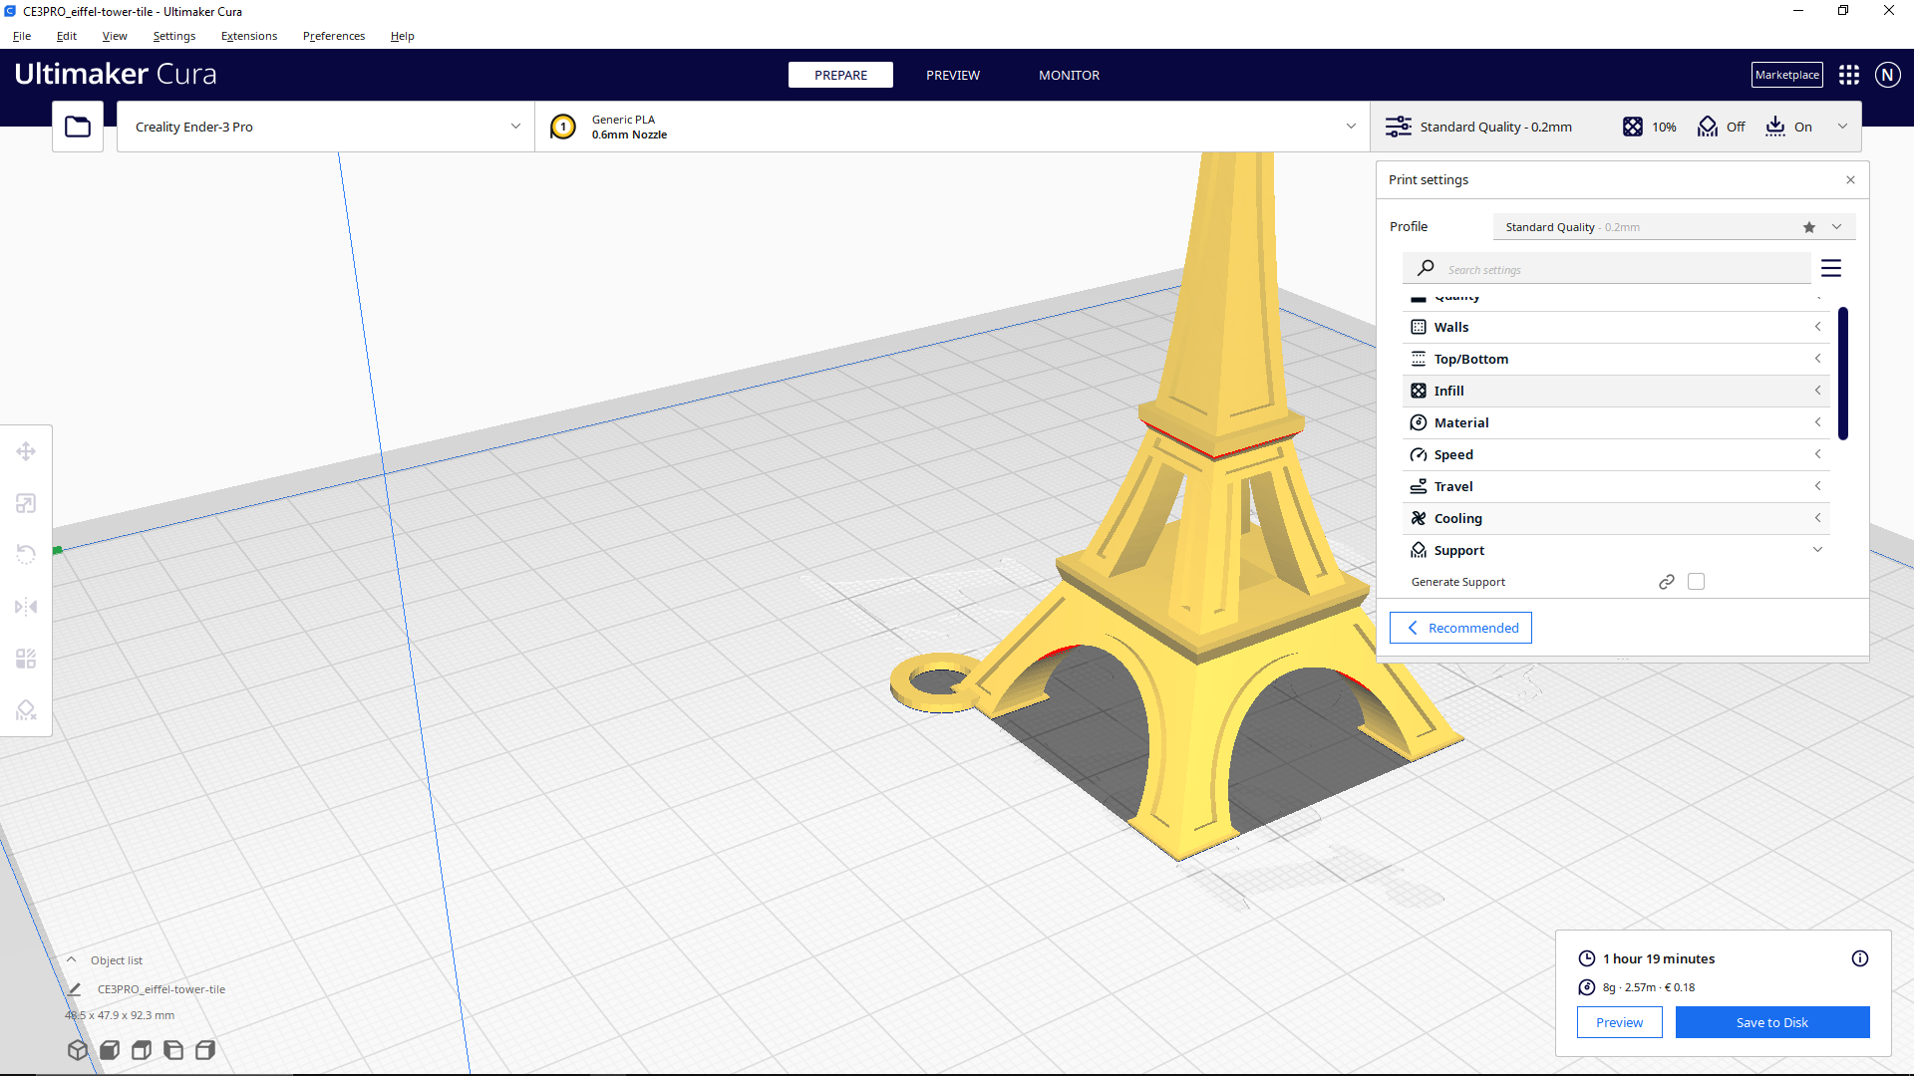
Task: Switch to front view cube icon
Action: [x=110, y=1050]
